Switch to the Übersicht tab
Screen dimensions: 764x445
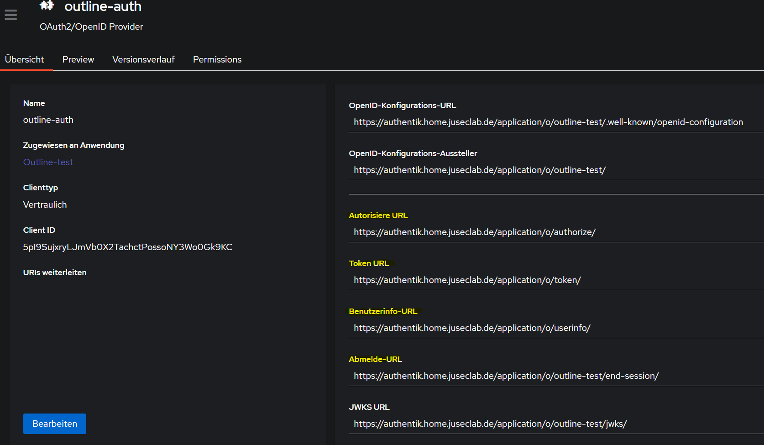click(25, 59)
